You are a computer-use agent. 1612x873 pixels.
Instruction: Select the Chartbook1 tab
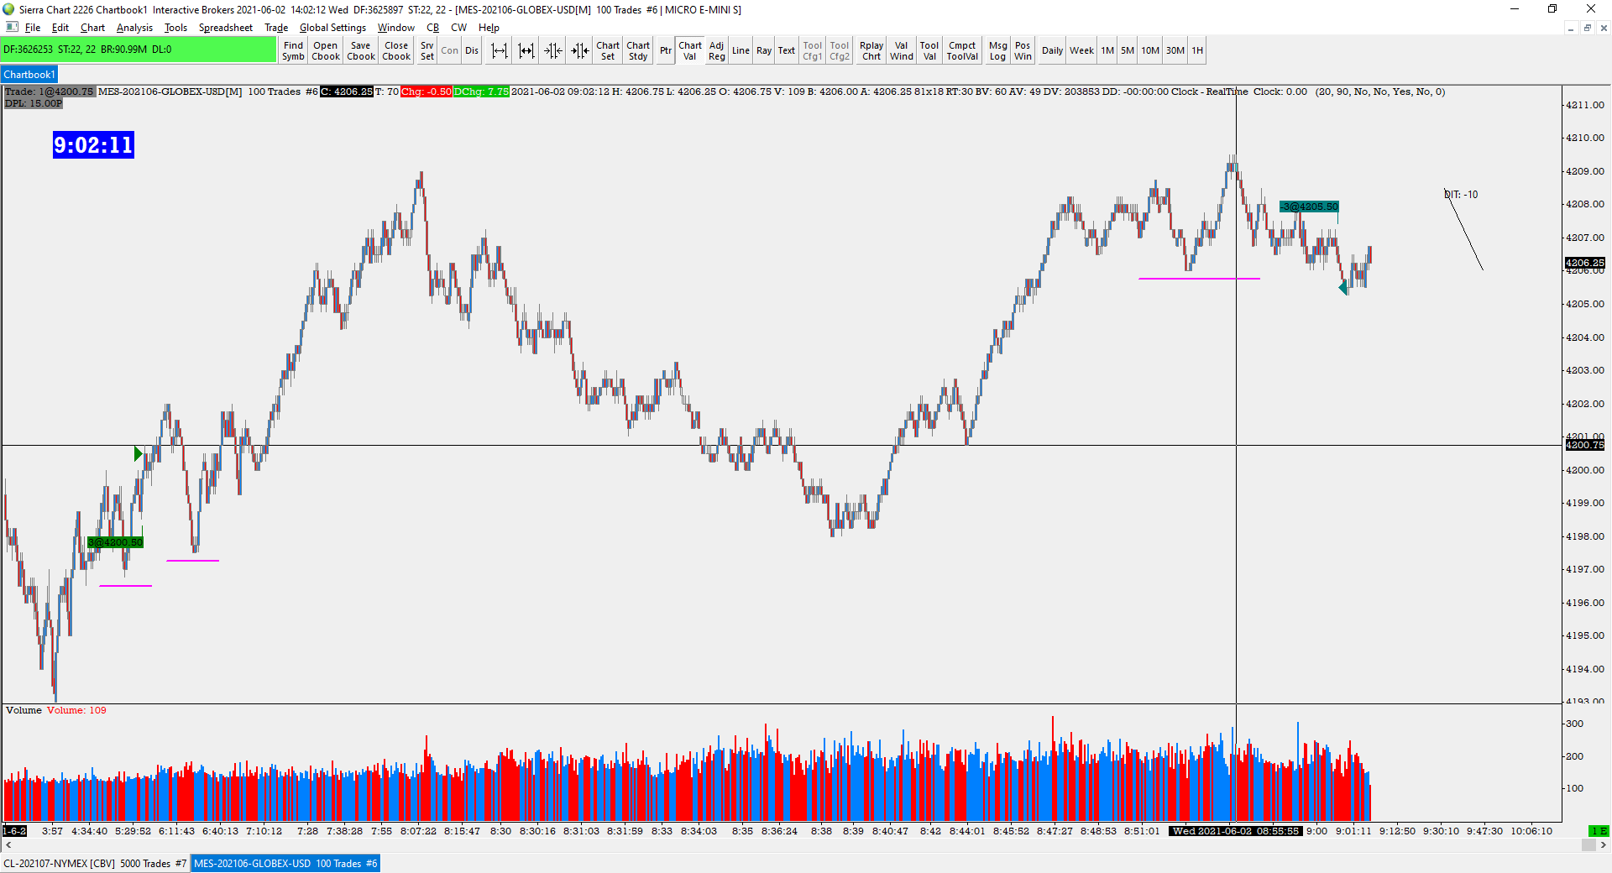point(29,75)
